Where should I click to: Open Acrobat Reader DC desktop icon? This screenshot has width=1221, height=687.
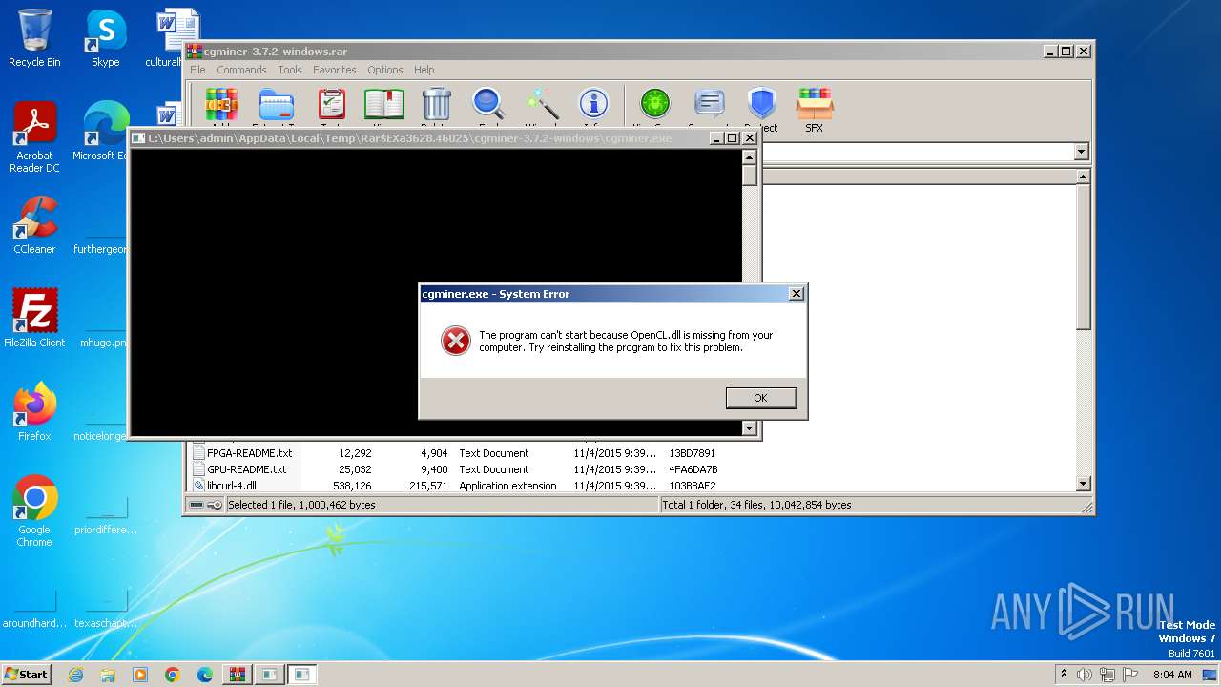34,138
